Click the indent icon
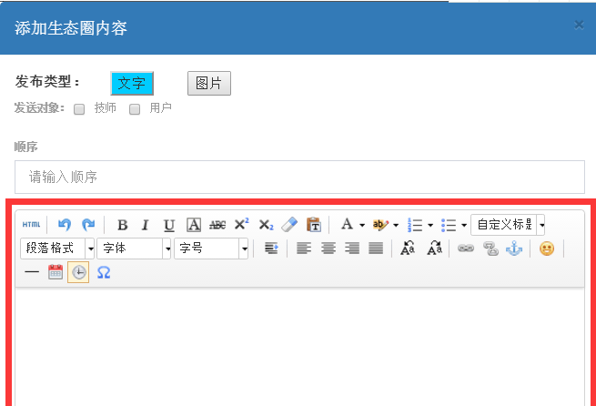Screen dimensions: 596x406 (271, 249)
